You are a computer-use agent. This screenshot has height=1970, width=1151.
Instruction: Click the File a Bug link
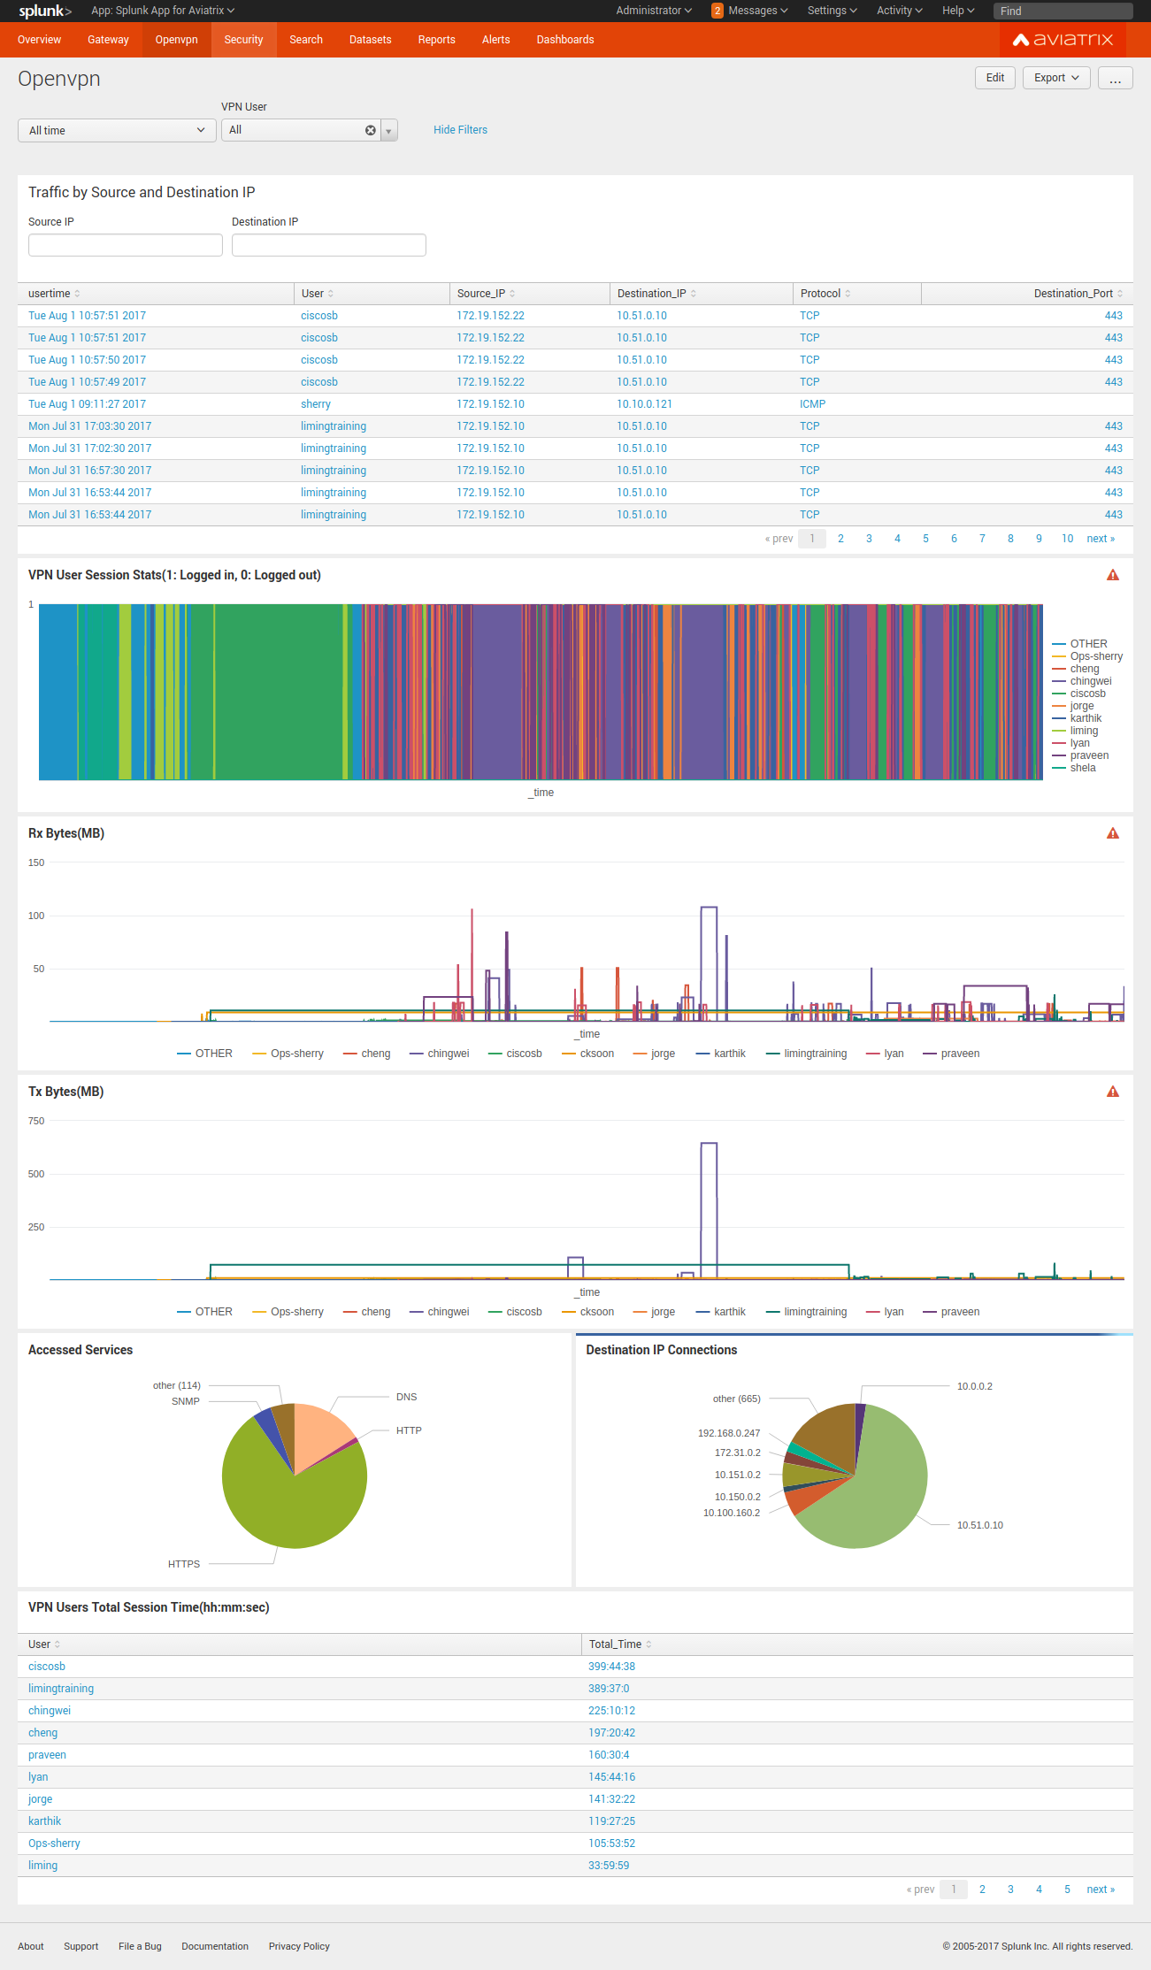tap(140, 1946)
